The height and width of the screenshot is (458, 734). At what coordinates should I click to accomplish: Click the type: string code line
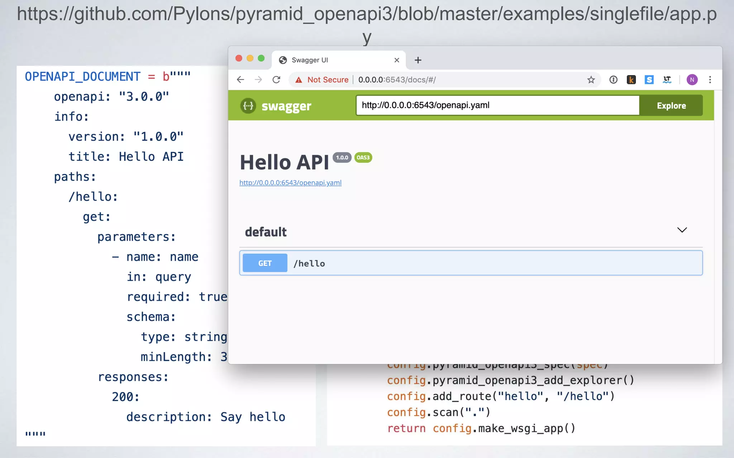[184, 337]
